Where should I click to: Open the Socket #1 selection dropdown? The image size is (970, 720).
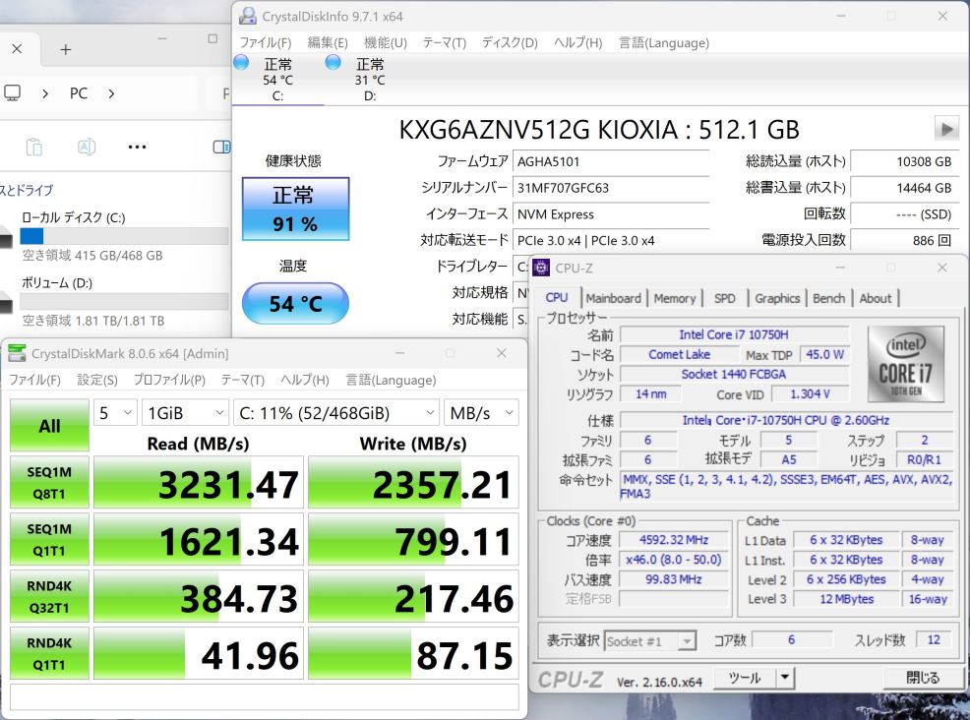point(650,641)
